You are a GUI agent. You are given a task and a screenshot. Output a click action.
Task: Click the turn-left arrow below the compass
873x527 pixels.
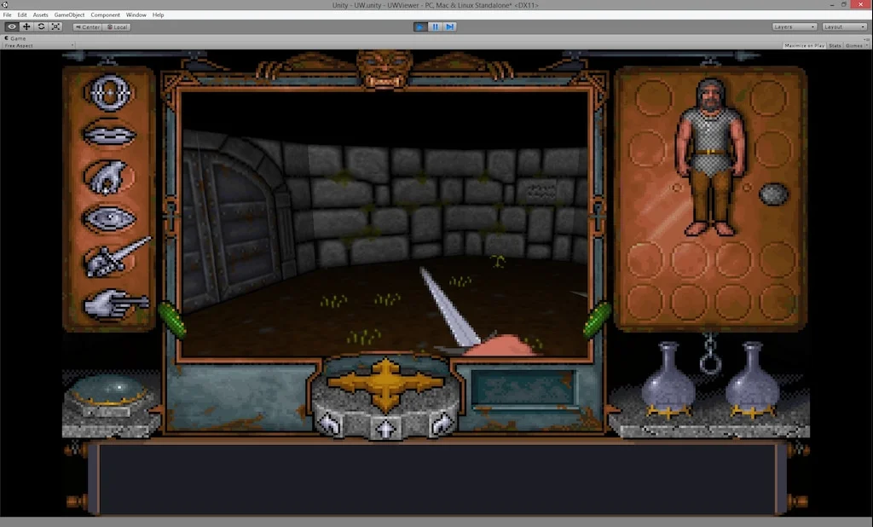click(x=330, y=425)
